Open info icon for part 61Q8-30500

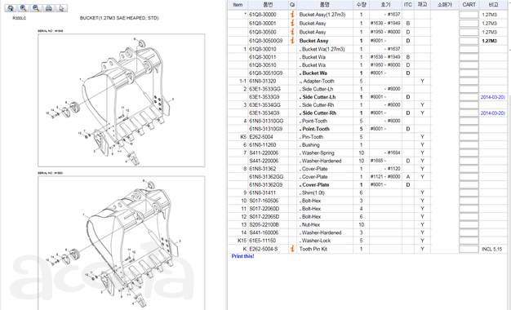coord(292,32)
